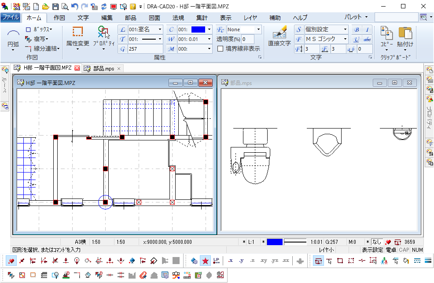Click the save icon in quick access toolbar
The height and width of the screenshot is (283, 434).
(x=55, y=7)
